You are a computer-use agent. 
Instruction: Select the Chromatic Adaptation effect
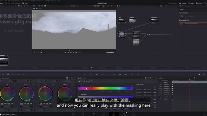[x=193, y=16]
